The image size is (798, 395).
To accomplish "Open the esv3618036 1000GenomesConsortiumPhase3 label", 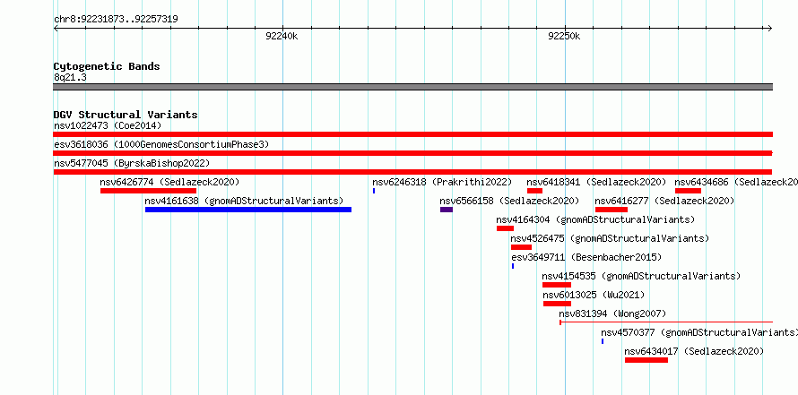I will click(161, 144).
